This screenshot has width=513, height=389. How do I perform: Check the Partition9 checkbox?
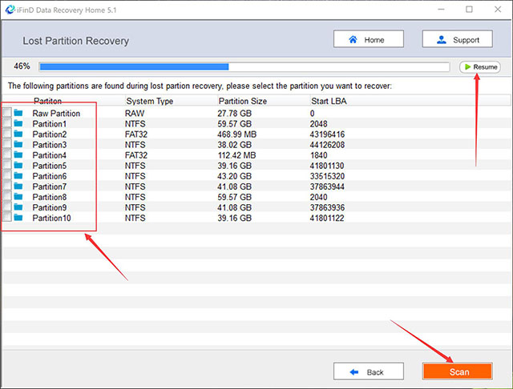point(7,207)
